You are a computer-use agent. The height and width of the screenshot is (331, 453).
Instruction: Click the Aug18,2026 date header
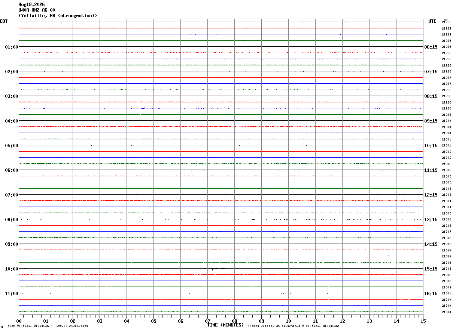(x=31, y=4)
